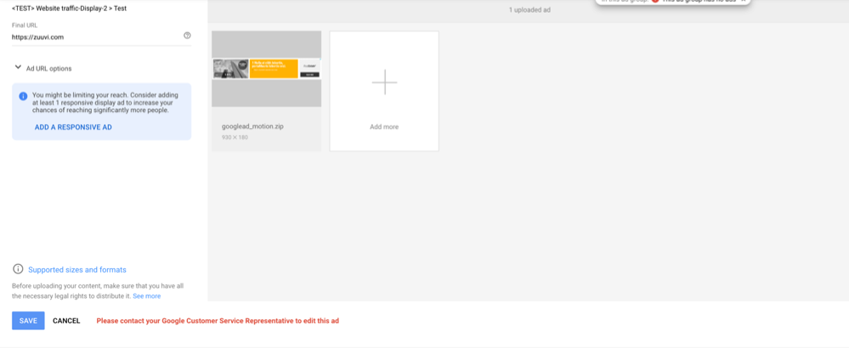Click the SAVE button
The image size is (849, 348).
point(28,321)
